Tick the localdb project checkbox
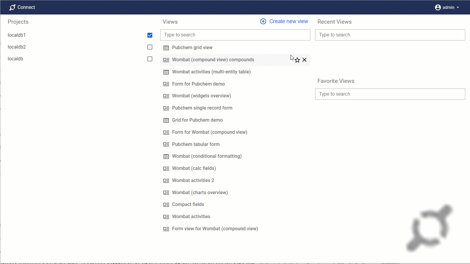 150,59
